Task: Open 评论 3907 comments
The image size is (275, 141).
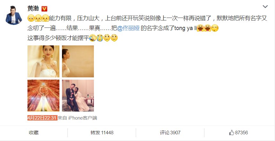Action: [170, 133]
